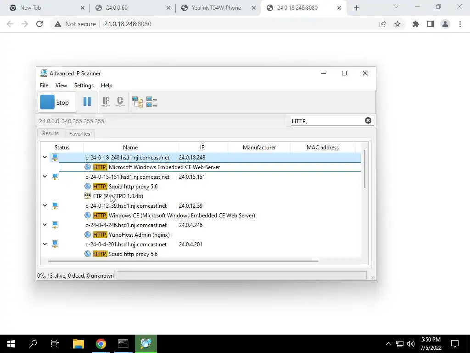Click the IP toolbar icon
Screen dimensions: 470x353
coord(106,102)
